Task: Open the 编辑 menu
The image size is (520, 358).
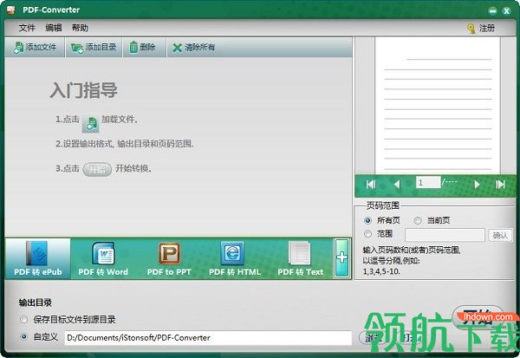Action: coord(54,28)
